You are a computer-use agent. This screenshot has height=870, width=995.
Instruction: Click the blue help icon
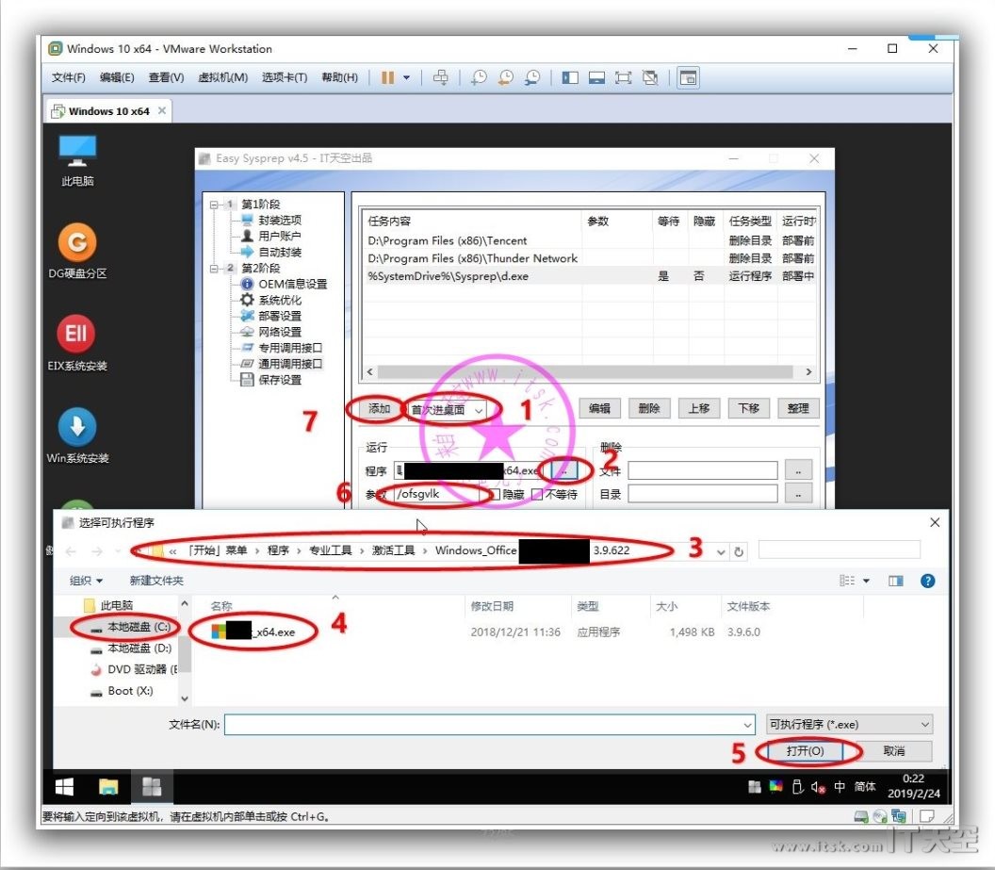(x=928, y=581)
